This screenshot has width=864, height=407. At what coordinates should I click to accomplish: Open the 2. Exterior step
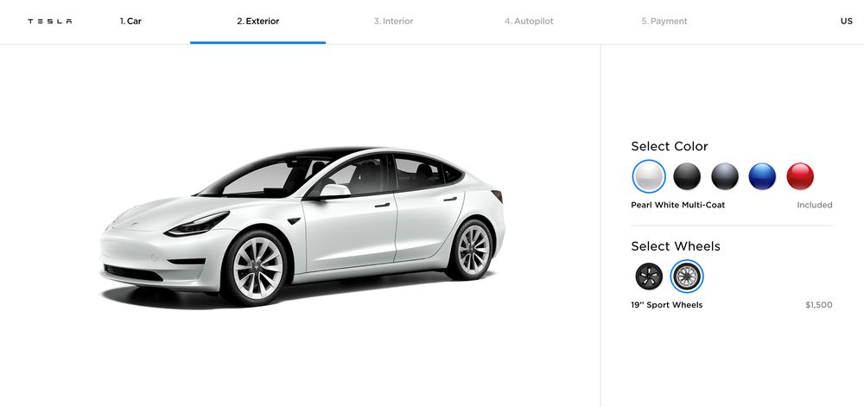(x=257, y=22)
